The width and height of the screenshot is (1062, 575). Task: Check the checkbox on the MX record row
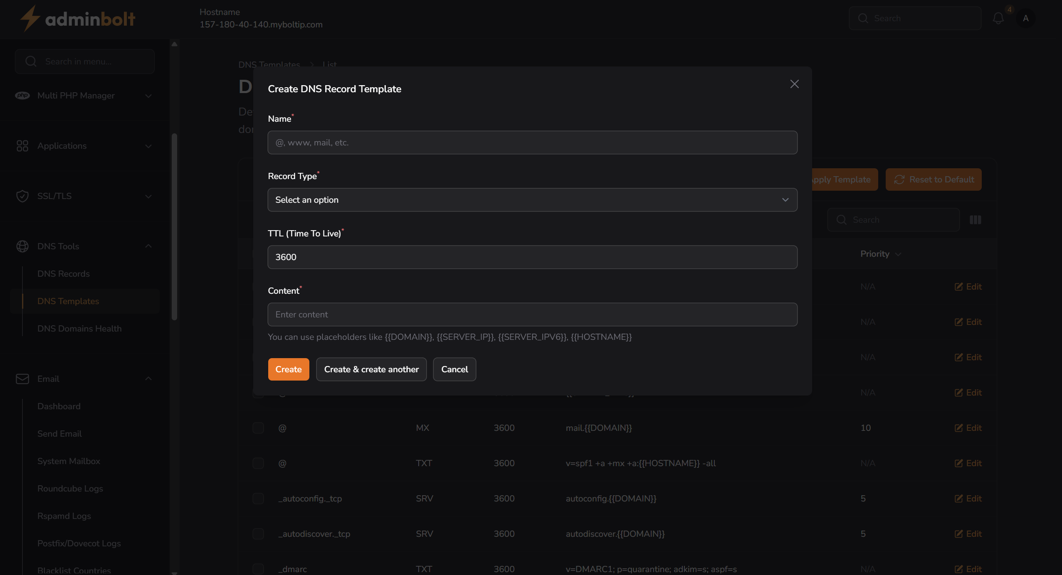tap(258, 428)
